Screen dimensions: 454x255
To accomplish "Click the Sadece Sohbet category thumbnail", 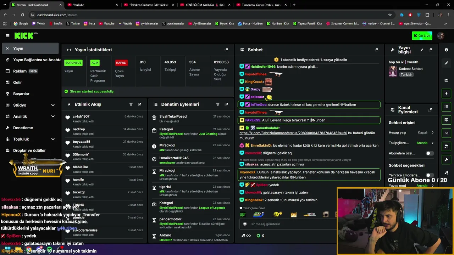I will 393,72.
